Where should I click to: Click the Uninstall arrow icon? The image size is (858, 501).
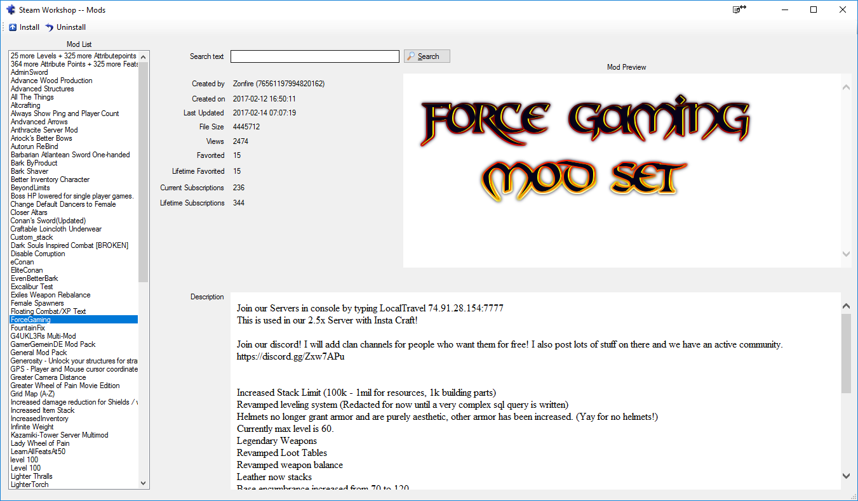pyautogui.click(x=50, y=27)
